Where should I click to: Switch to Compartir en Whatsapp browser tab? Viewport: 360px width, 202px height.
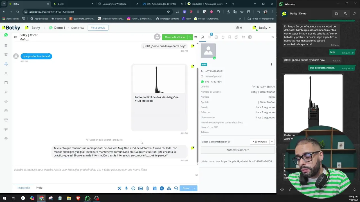point(118,4)
